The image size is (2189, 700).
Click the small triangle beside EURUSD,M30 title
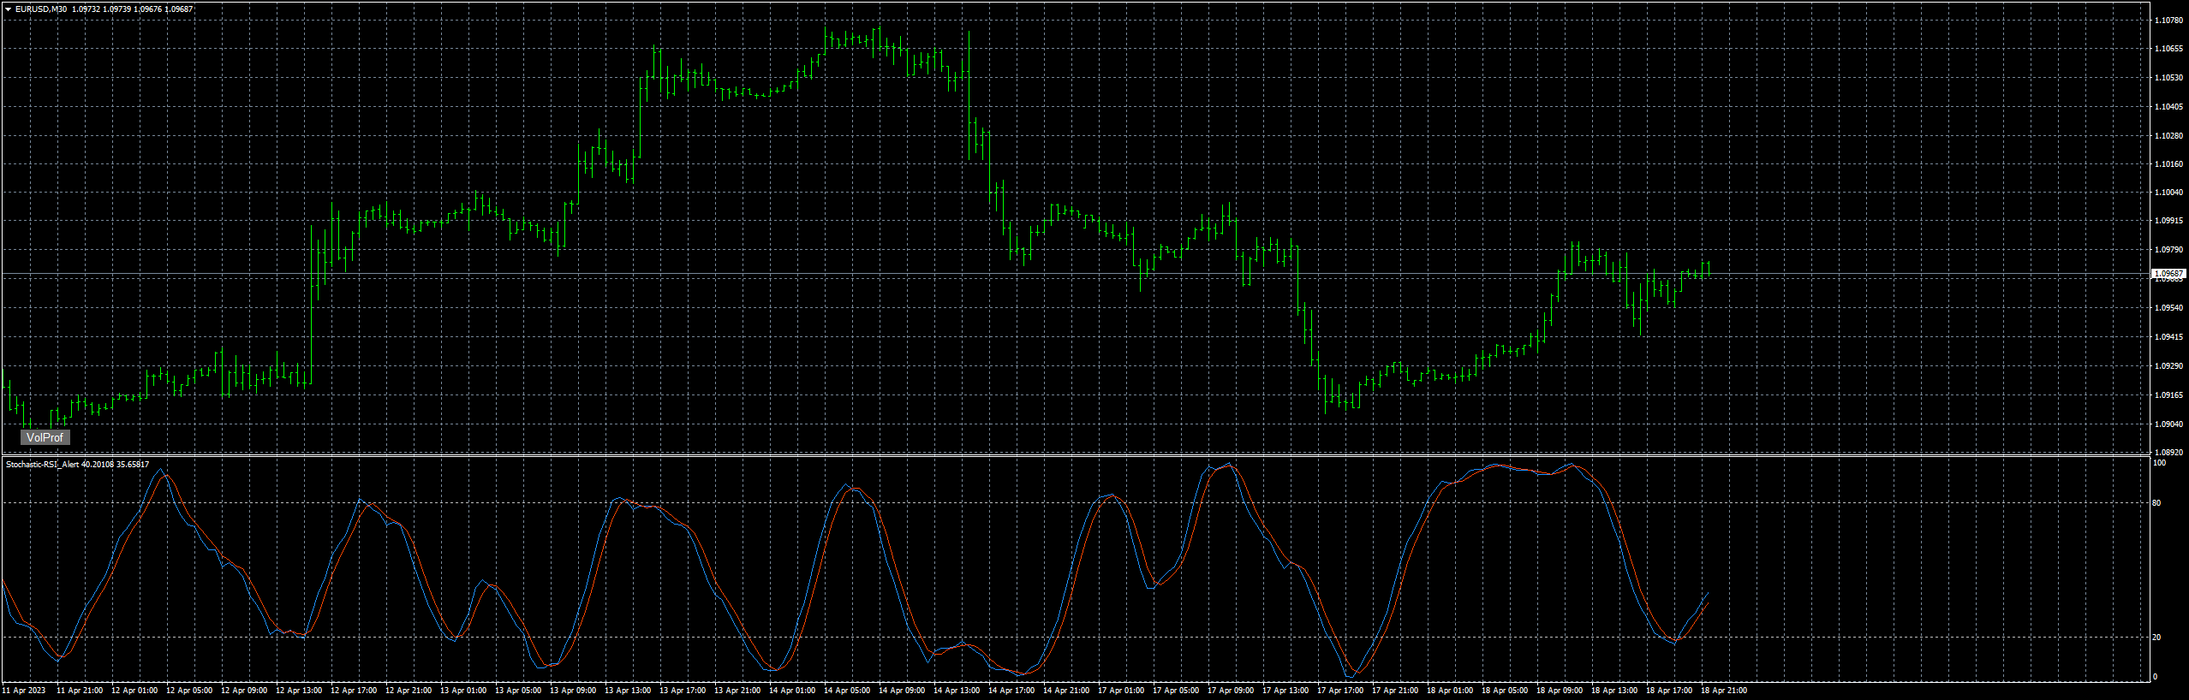8,9
